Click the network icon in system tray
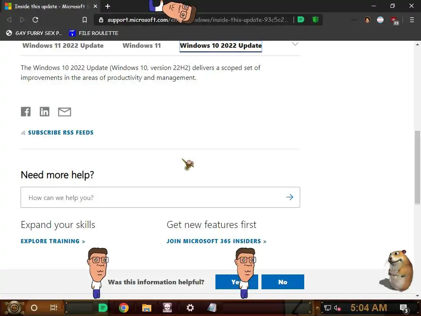This screenshot has width=421, height=316. [x=328, y=308]
